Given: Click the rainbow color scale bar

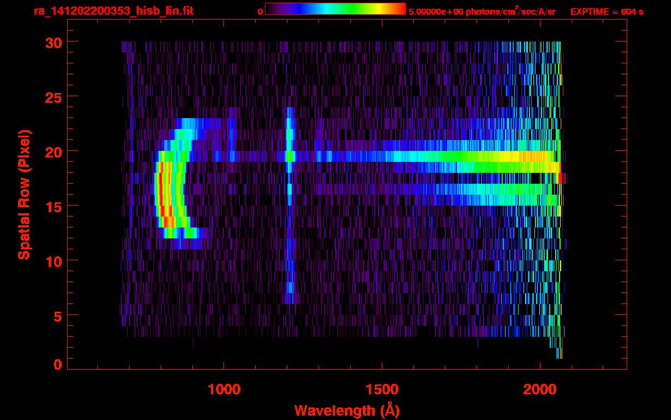Looking at the screenshot, I should tap(335, 9).
